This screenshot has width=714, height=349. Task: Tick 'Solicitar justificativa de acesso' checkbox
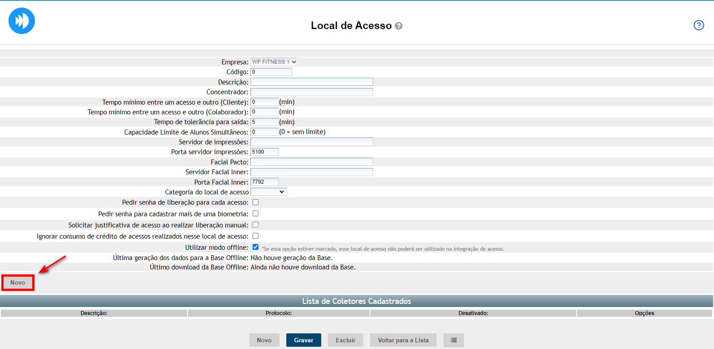[255, 225]
